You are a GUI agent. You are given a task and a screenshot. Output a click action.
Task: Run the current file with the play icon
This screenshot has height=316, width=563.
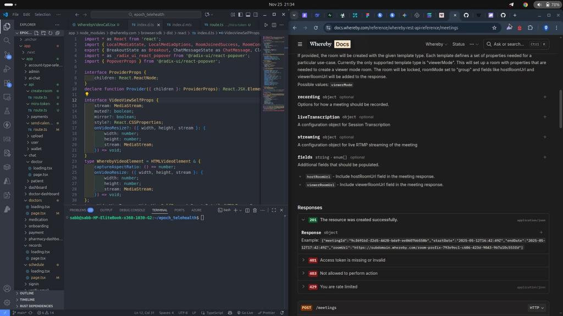266,25
